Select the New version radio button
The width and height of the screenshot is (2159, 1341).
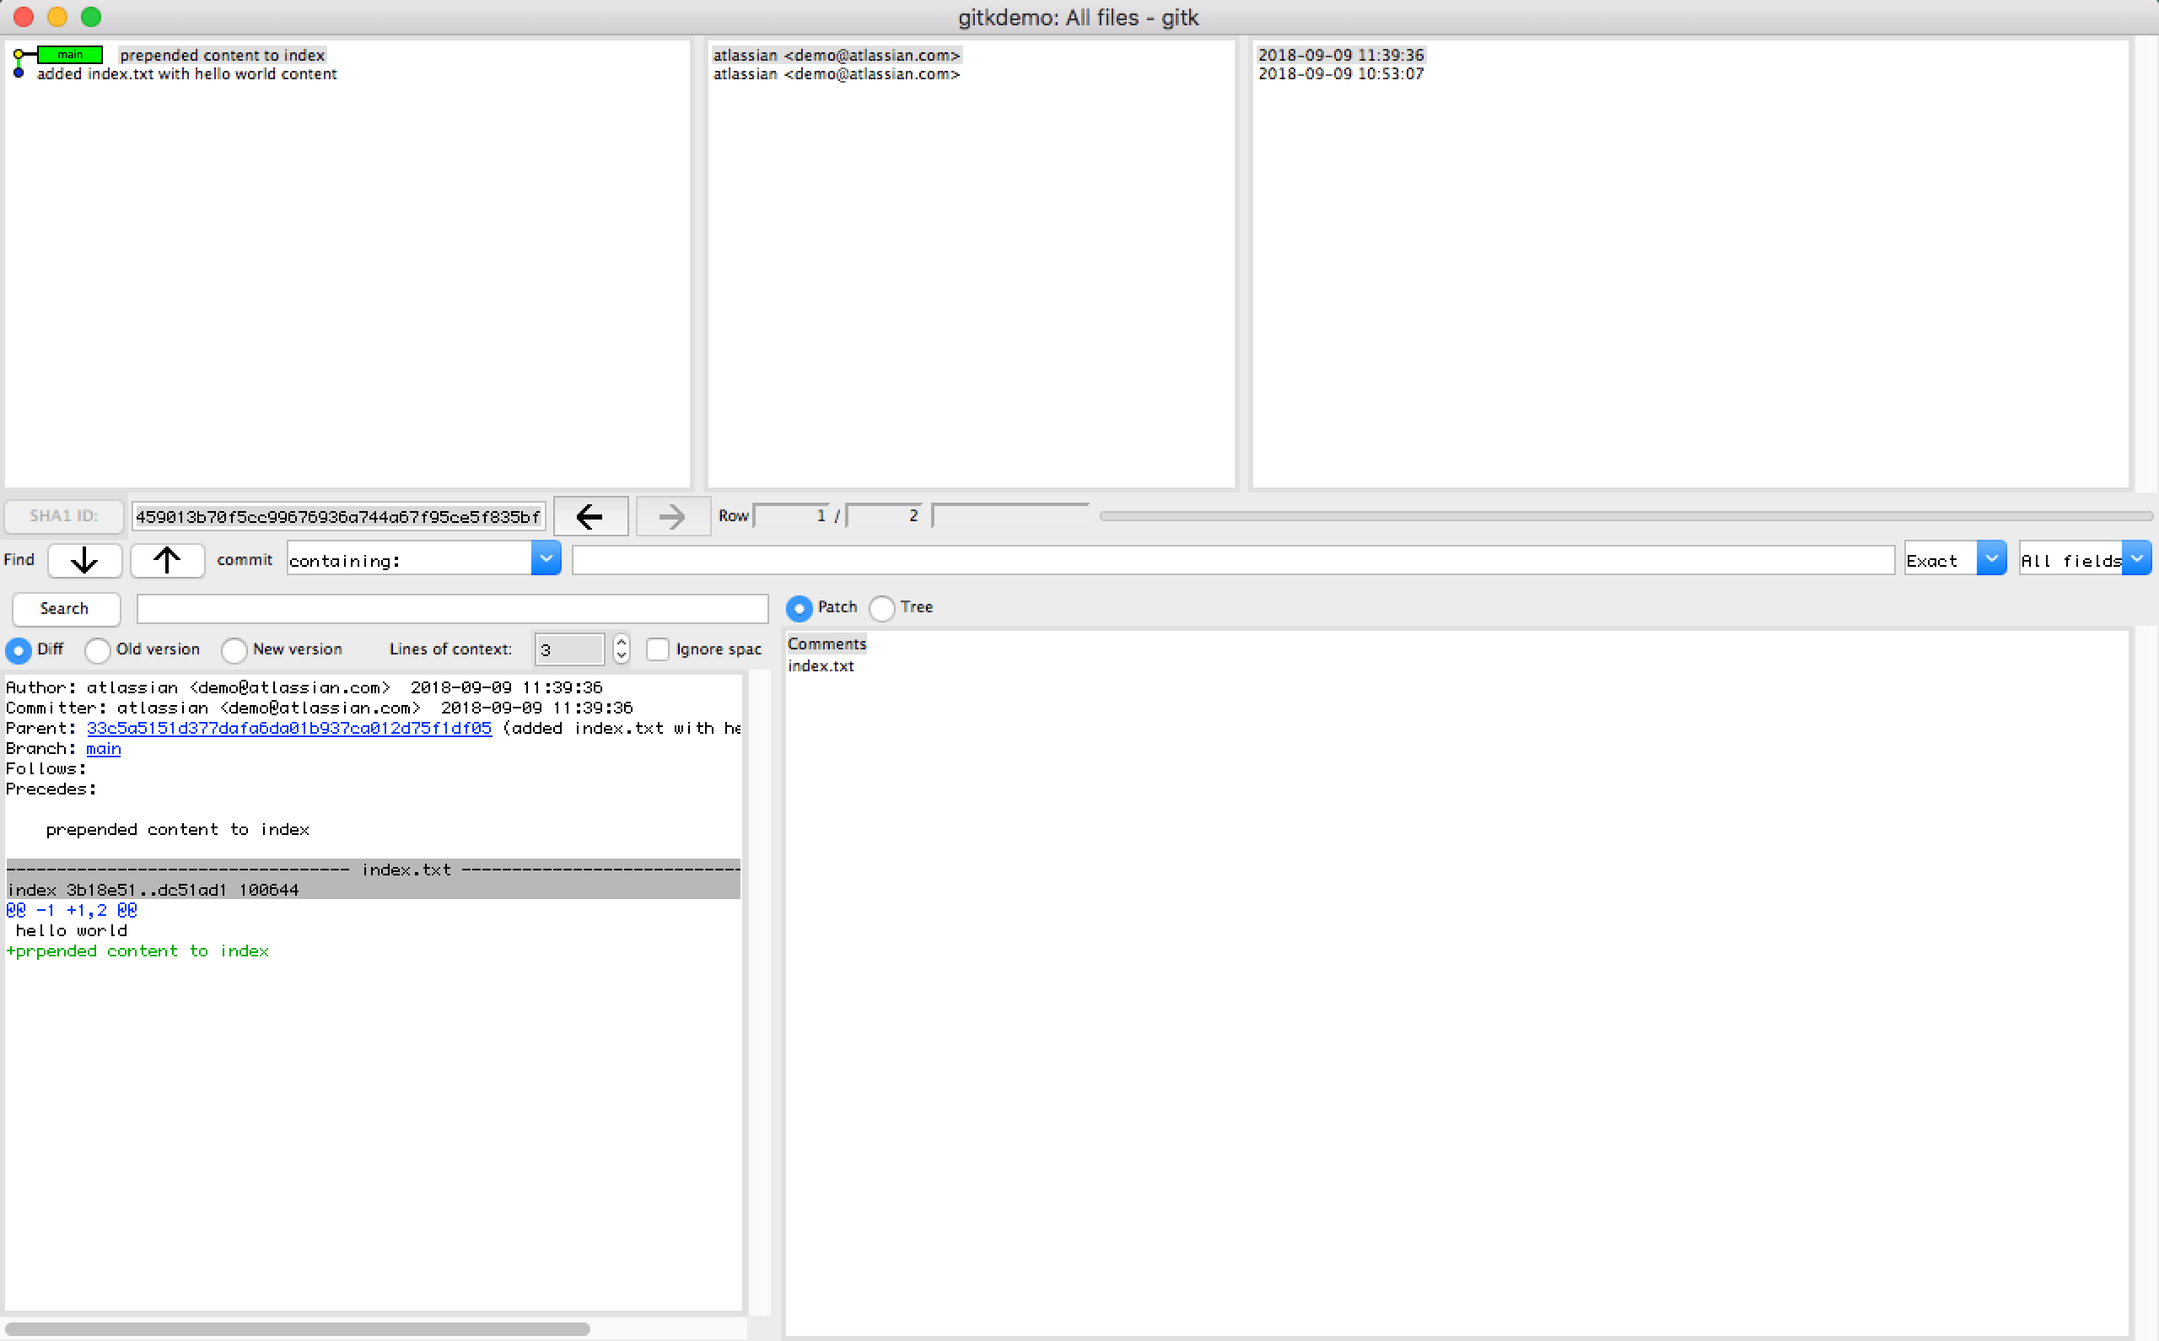click(x=234, y=650)
